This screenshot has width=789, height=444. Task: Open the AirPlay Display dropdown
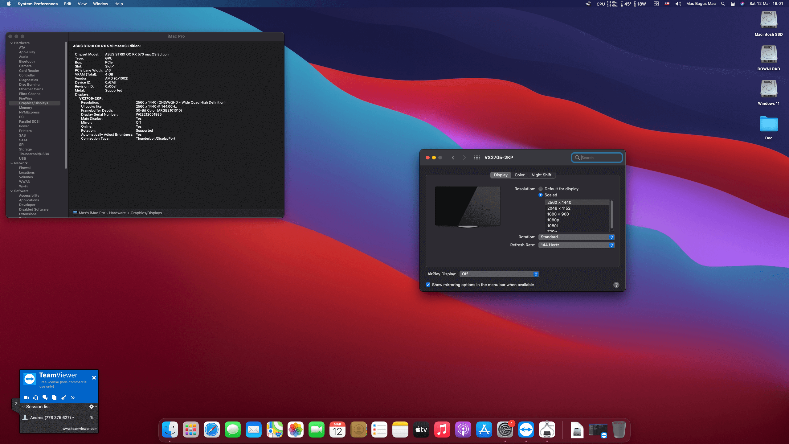(x=499, y=274)
